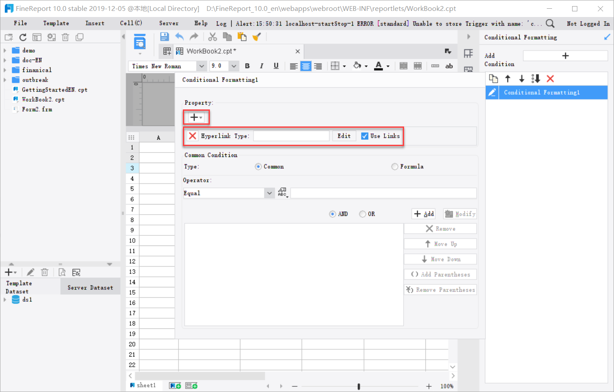Enable the Use Links checkbox
614x392 pixels.
pos(365,136)
